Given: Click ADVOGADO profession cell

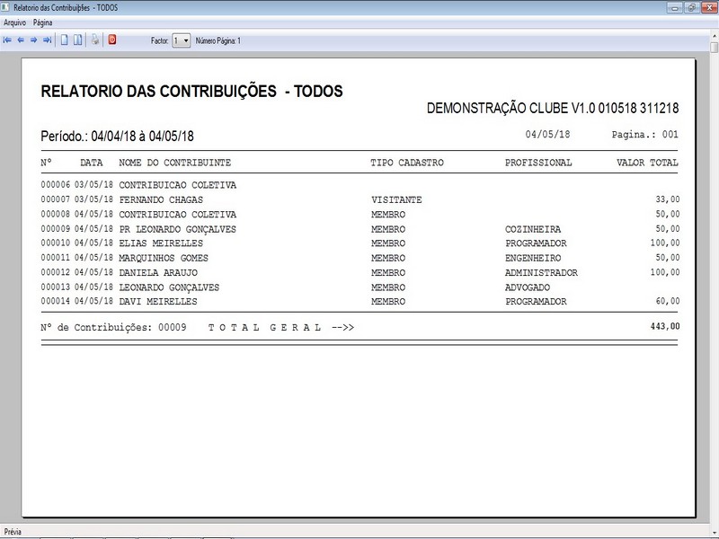Looking at the screenshot, I should coord(528,287).
